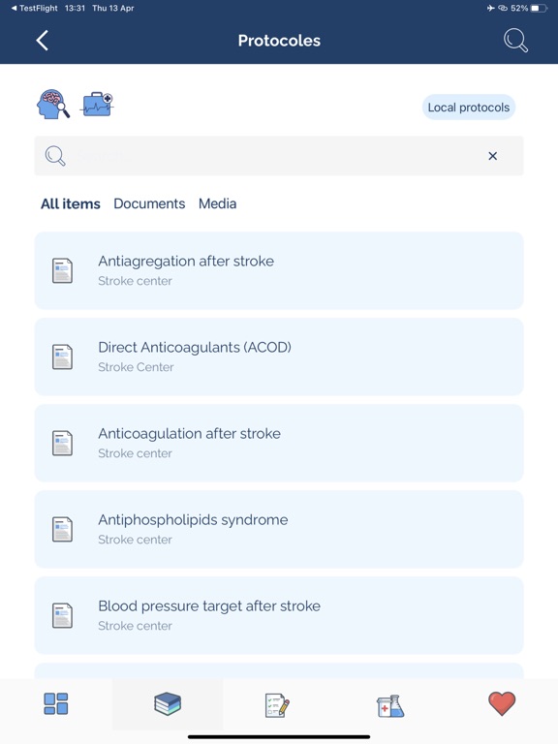Return to TestFlight via status bar

34,8
